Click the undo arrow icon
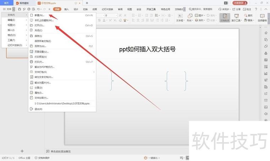The image size is (270, 161). click(38, 9)
